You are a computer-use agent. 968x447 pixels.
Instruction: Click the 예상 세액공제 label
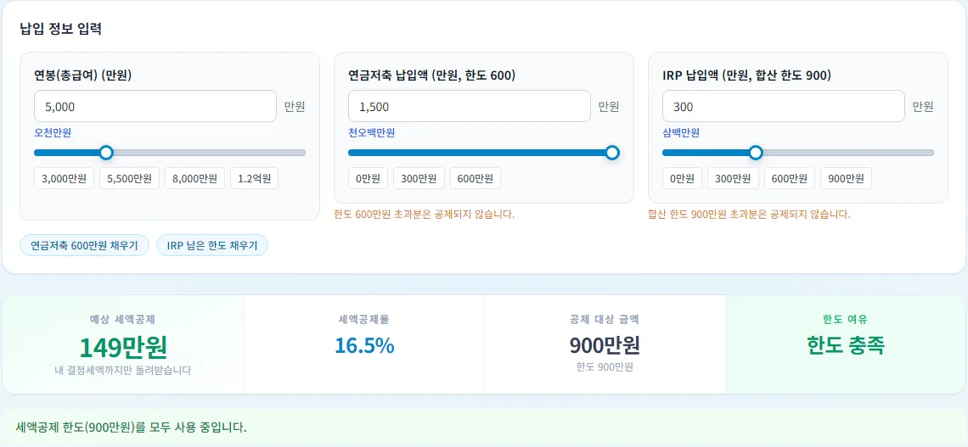pyautogui.click(x=123, y=320)
